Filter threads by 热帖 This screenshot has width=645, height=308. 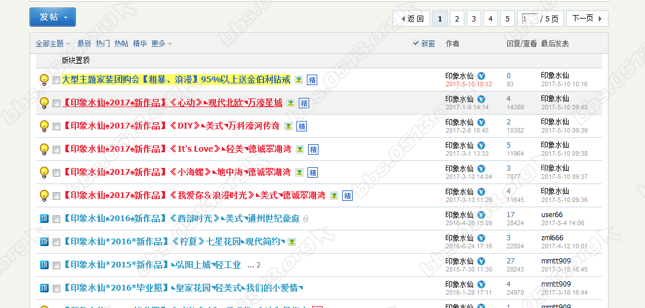[122, 43]
